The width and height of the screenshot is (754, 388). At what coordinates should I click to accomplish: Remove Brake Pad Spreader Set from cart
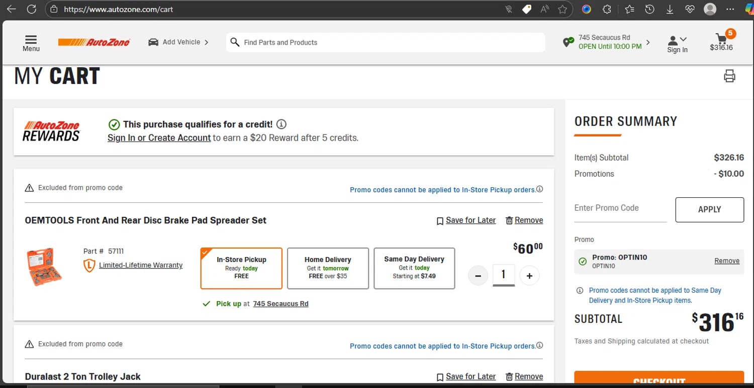pyautogui.click(x=524, y=220)
